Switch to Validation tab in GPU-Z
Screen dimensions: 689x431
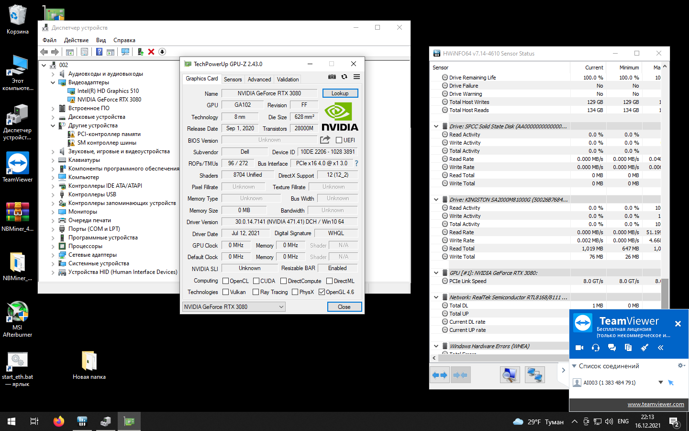point(288,79)
